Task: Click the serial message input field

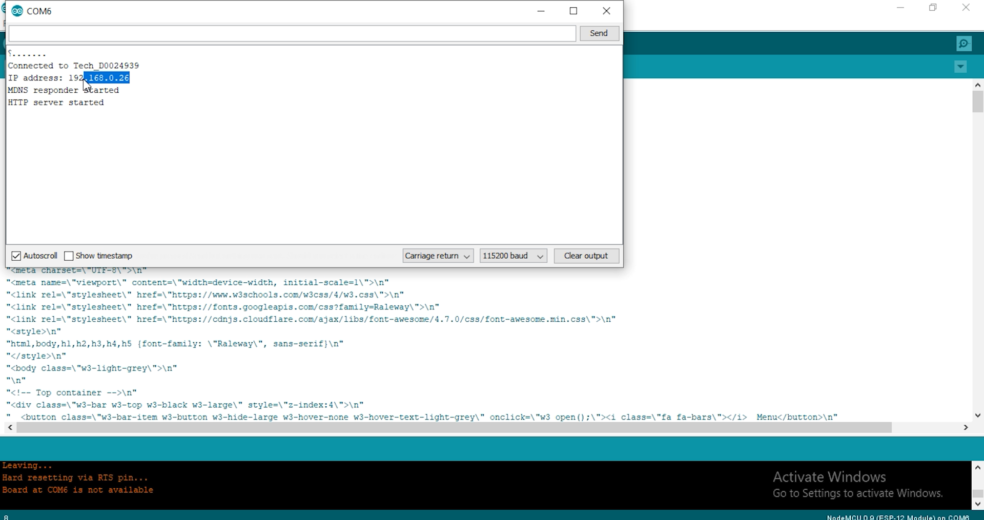Action: click(x=292, y=34)
